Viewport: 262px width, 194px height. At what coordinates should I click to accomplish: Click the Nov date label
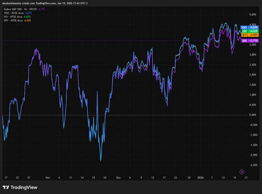pyautogui.click(x=48, y=178)
